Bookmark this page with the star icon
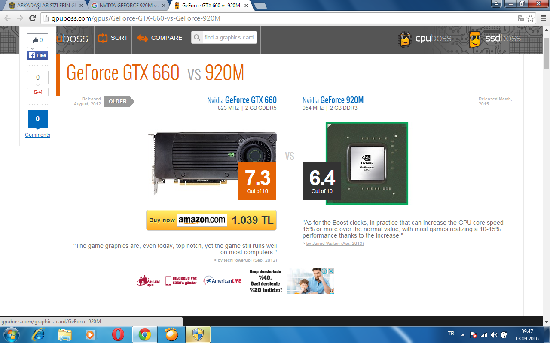 click(x=531, y=18)
